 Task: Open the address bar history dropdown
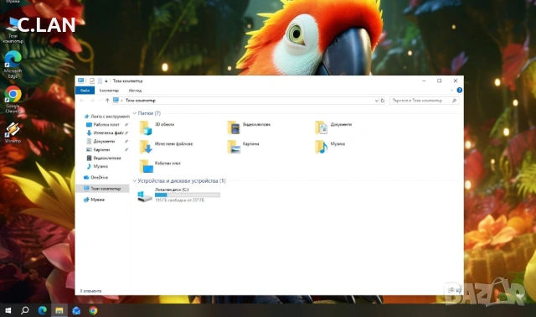coord(376,101)
